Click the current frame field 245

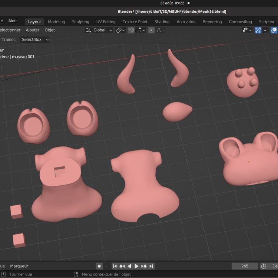coord(245,266)
